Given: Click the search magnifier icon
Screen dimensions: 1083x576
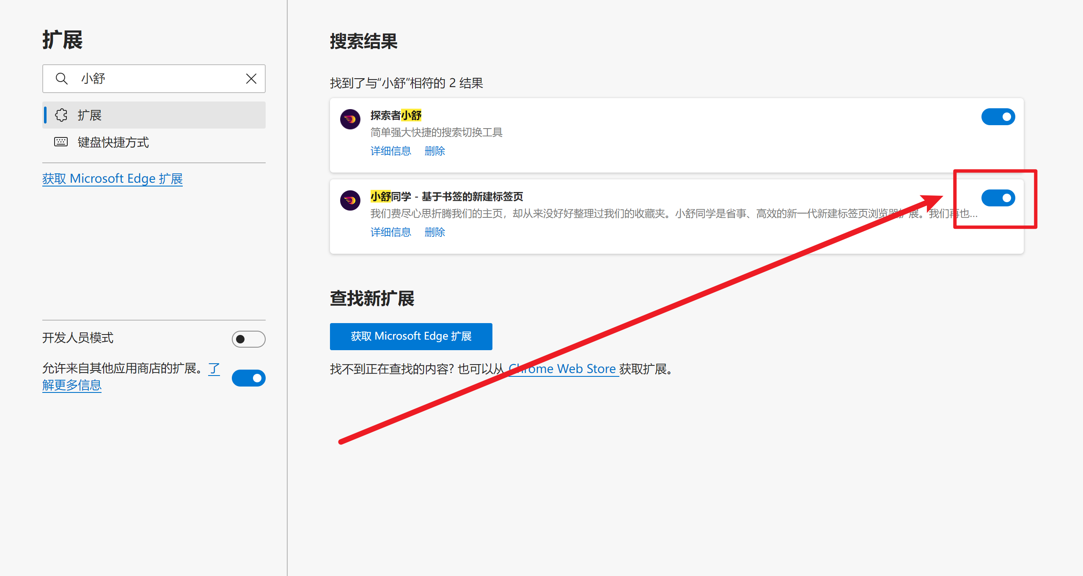Looking at the screenshot, I should [62, 79].
